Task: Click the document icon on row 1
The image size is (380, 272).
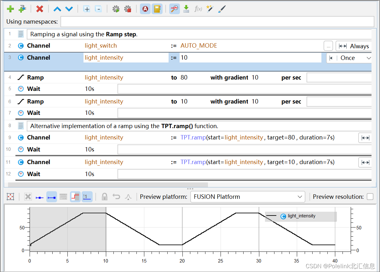Action: click(21, 34)
